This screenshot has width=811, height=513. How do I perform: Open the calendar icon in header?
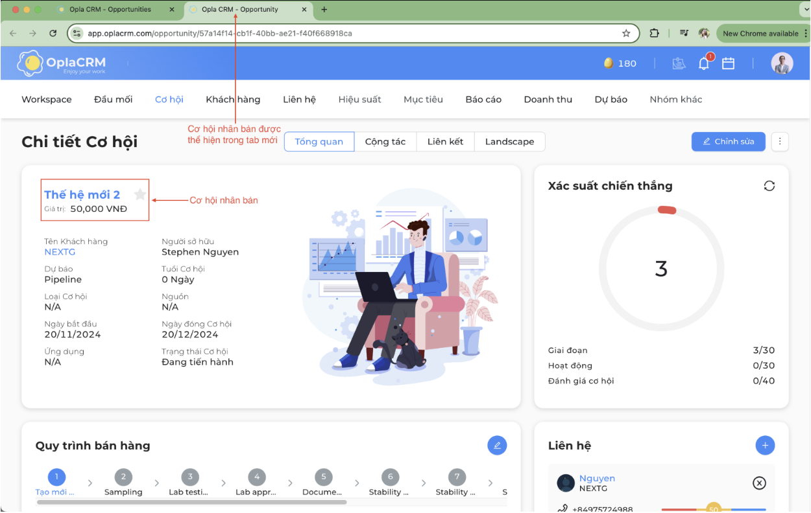(728, 63)
